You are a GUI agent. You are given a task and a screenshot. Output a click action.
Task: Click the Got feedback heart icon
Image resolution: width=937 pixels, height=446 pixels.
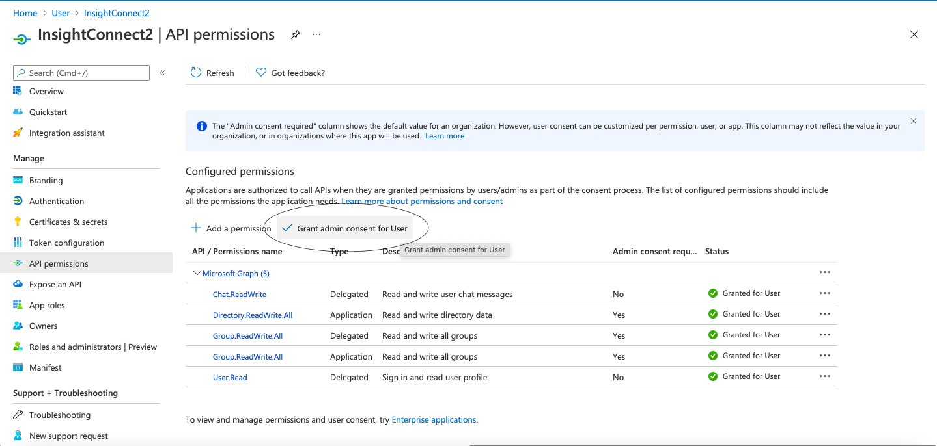point(261,73)
